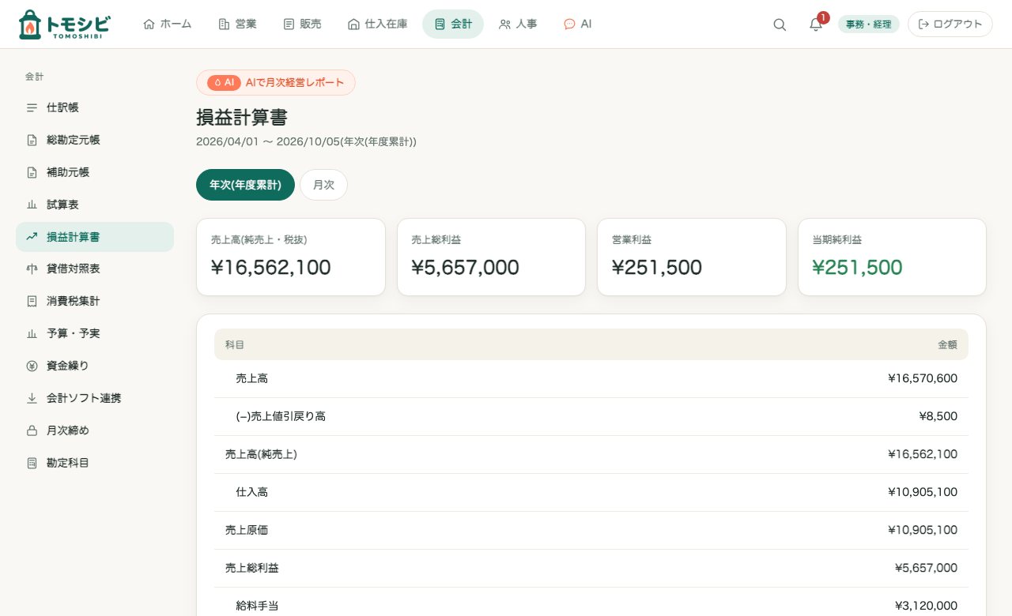Open the 貸借対照表 sidebar link
1012x616 pixels.
95,269
